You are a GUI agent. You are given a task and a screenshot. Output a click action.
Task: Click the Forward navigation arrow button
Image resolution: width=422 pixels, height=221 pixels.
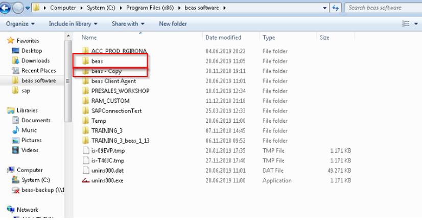coord(18,8)
